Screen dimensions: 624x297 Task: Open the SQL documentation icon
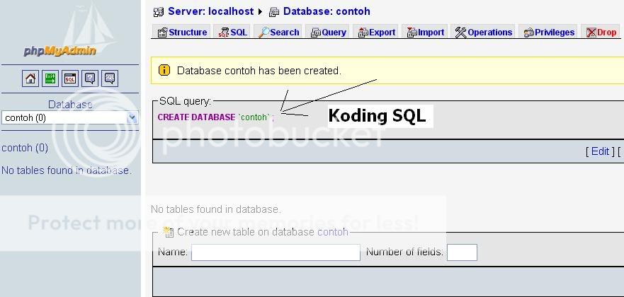point(110,78)
